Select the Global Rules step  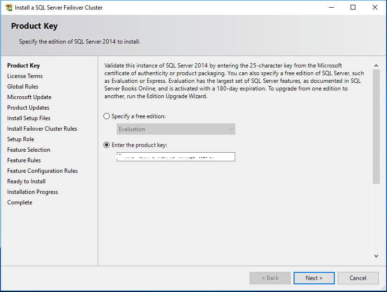click(x=23, y=87)
